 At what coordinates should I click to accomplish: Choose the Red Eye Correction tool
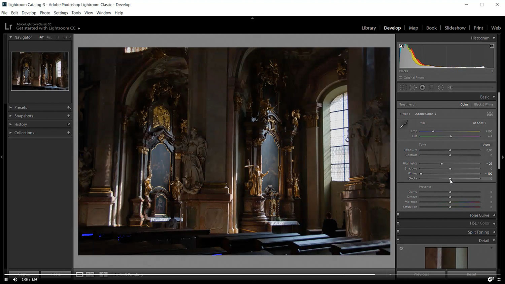[422, 87]
